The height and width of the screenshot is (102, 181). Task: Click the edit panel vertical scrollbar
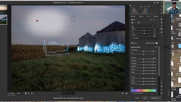coord(159,61)
